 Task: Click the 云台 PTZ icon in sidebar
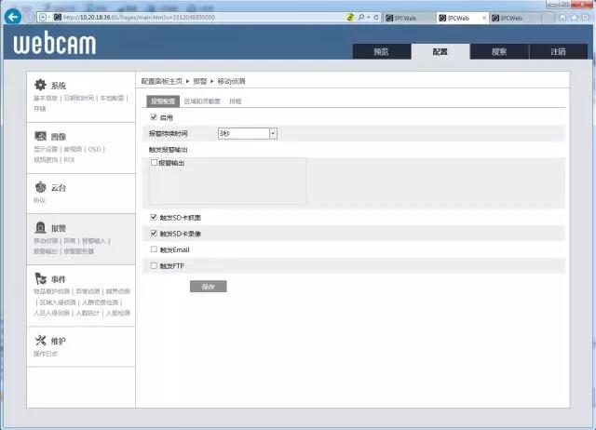[x=40, y=187]
